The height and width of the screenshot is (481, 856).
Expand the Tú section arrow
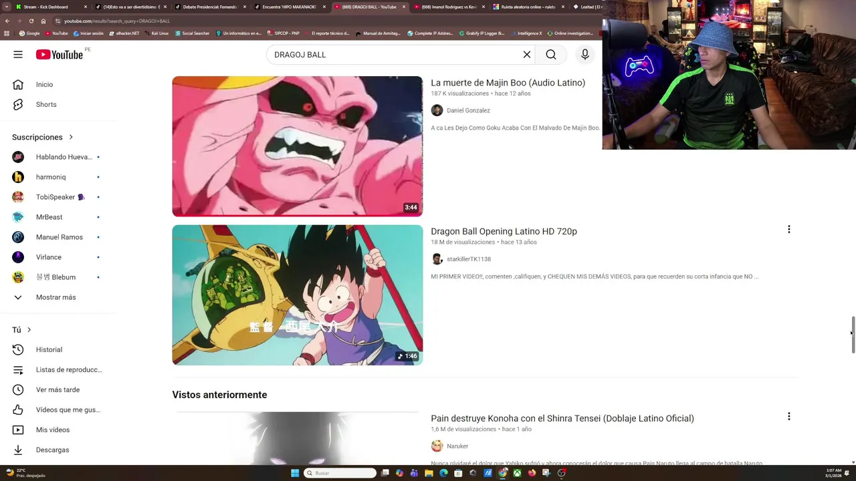29,329
